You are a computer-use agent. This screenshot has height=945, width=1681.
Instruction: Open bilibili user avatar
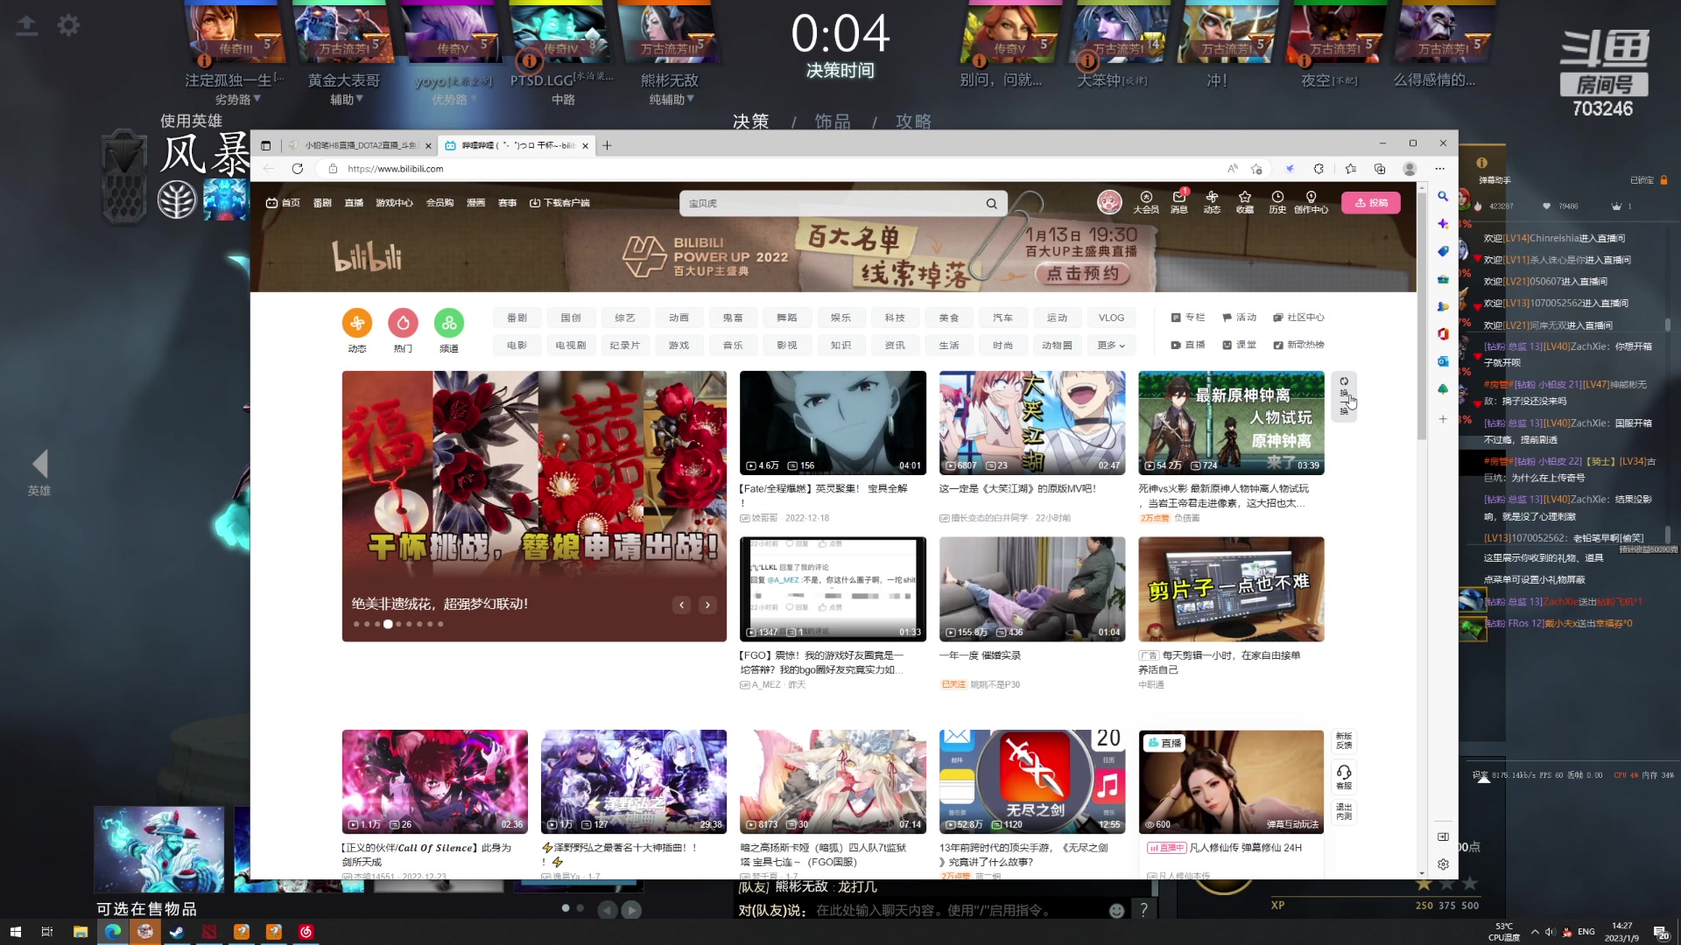1109,202
